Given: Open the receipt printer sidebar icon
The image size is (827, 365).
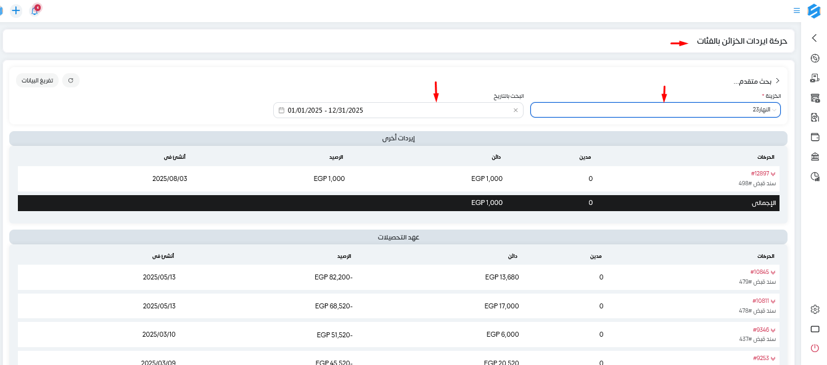Looking at the screenshot, I should (815, 78).
